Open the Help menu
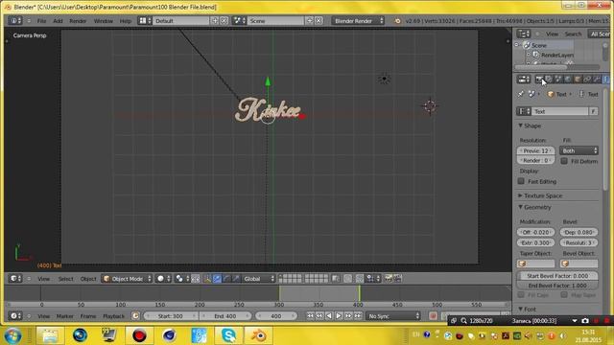Screen dimensions: 614x345 [126, 21]
